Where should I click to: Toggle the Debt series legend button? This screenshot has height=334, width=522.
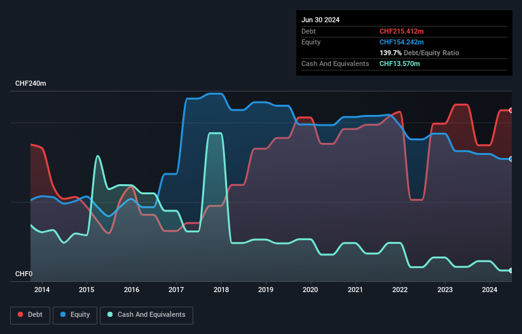point(30,315)
